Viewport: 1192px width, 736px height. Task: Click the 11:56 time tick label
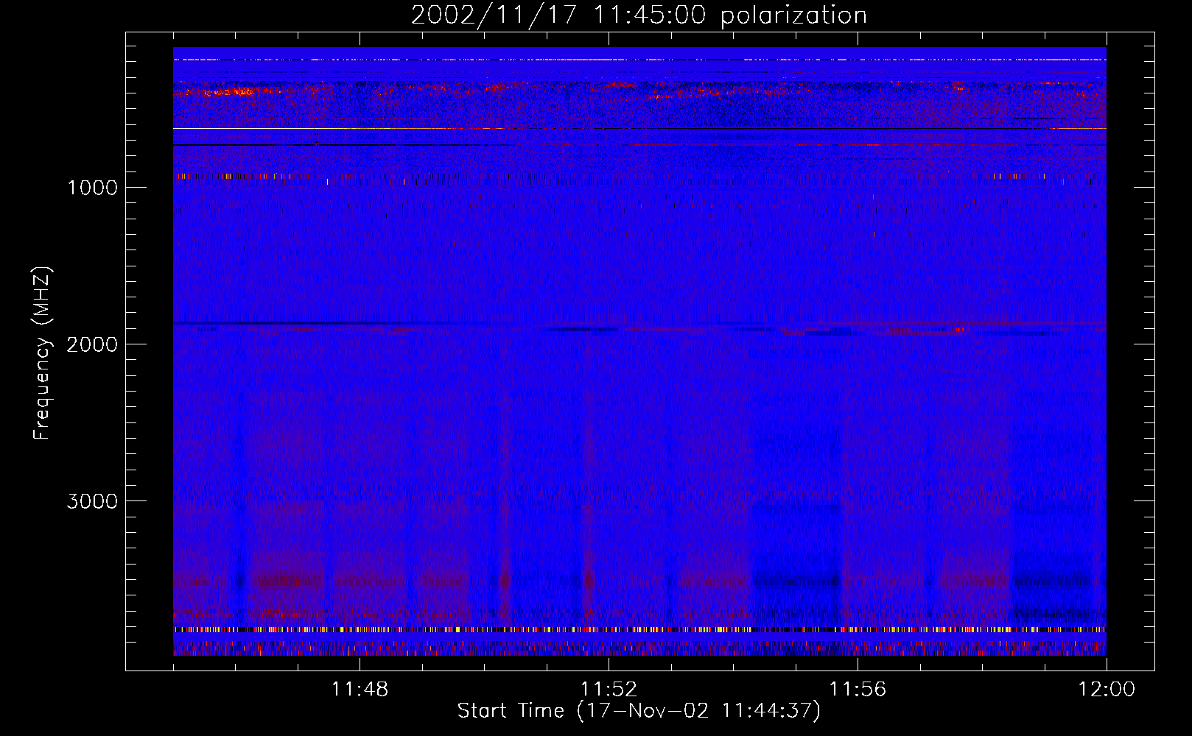click(x=858, y=690)
